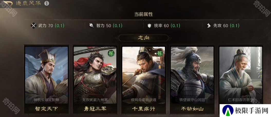Click the back arrow icon at top left
This screenshot has width=271, height=117.
coord(8,3)
